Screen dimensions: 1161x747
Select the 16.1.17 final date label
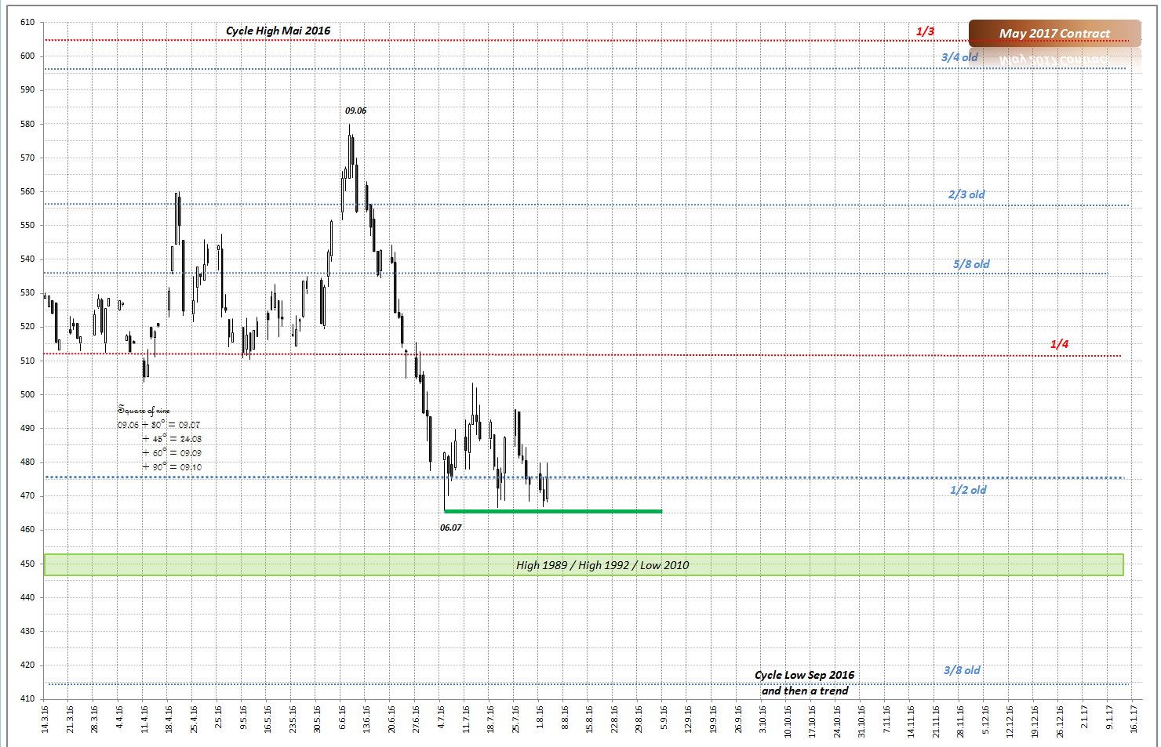tap(1134, 720)
